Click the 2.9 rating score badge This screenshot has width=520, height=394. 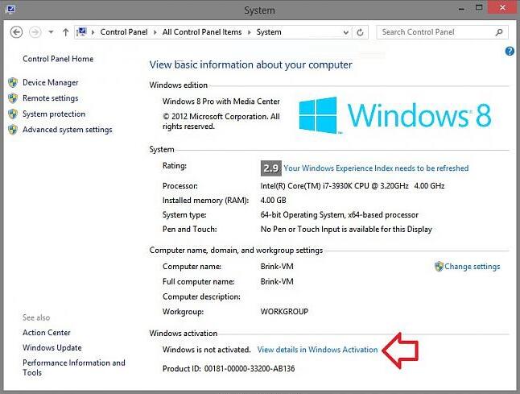coord(271,168)
